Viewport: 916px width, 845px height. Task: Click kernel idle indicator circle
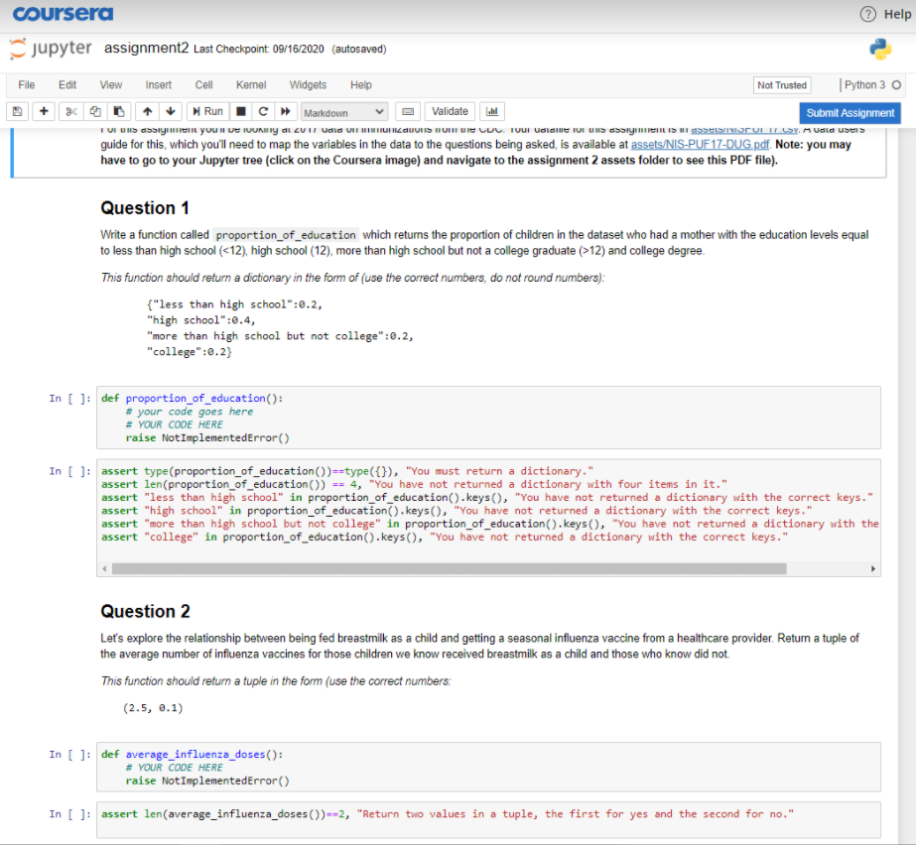897,85
